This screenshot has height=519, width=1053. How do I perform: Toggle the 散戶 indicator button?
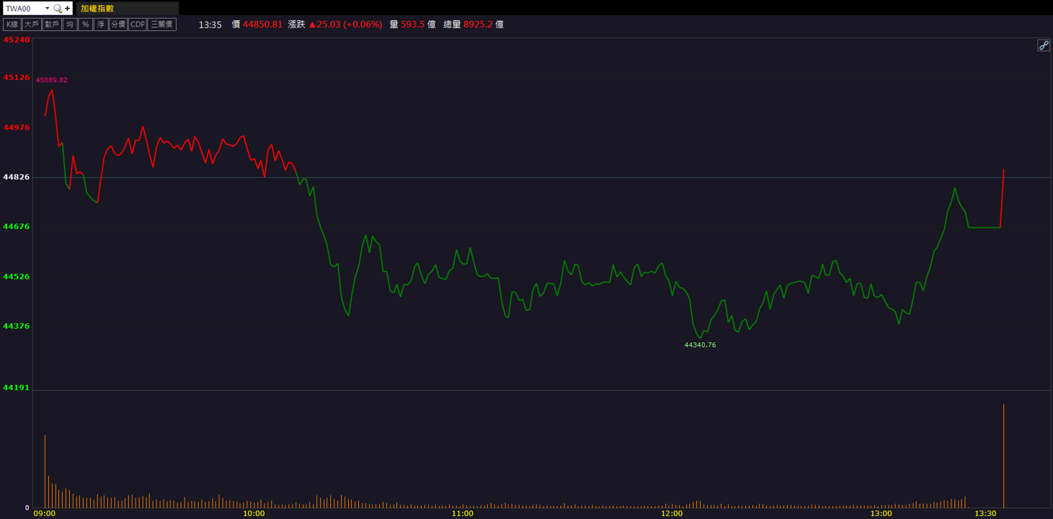52,25
